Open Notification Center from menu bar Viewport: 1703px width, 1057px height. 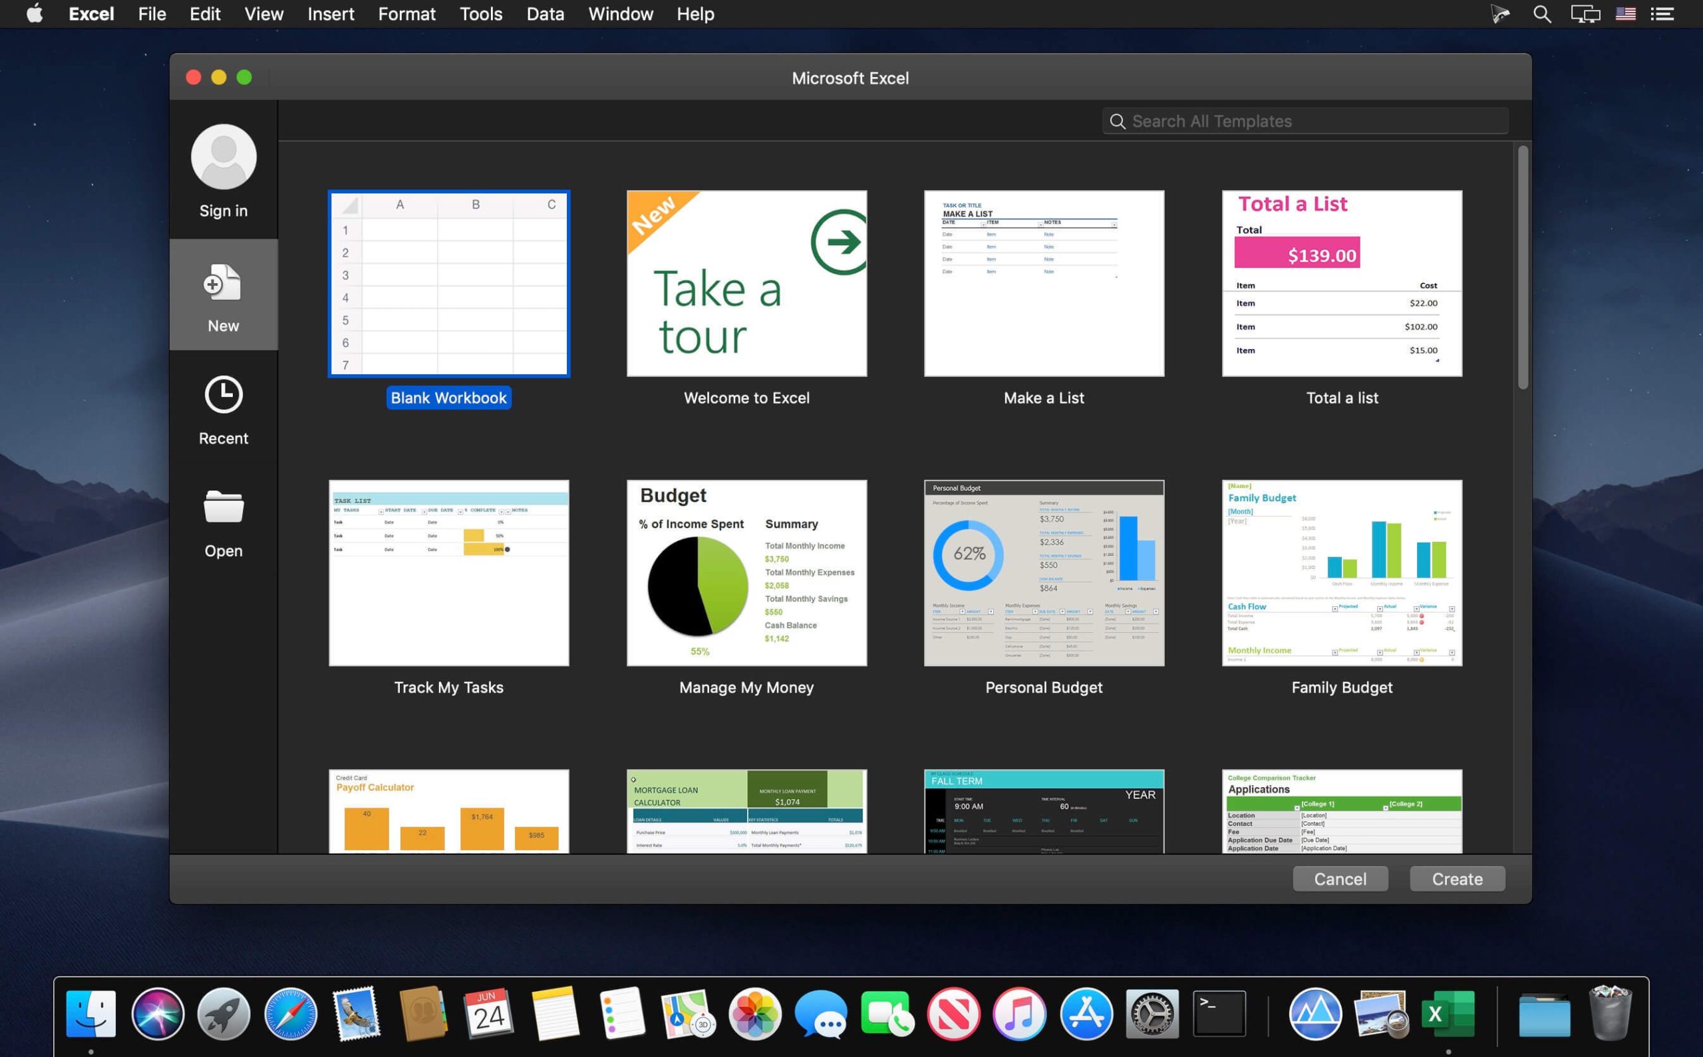1662,13
